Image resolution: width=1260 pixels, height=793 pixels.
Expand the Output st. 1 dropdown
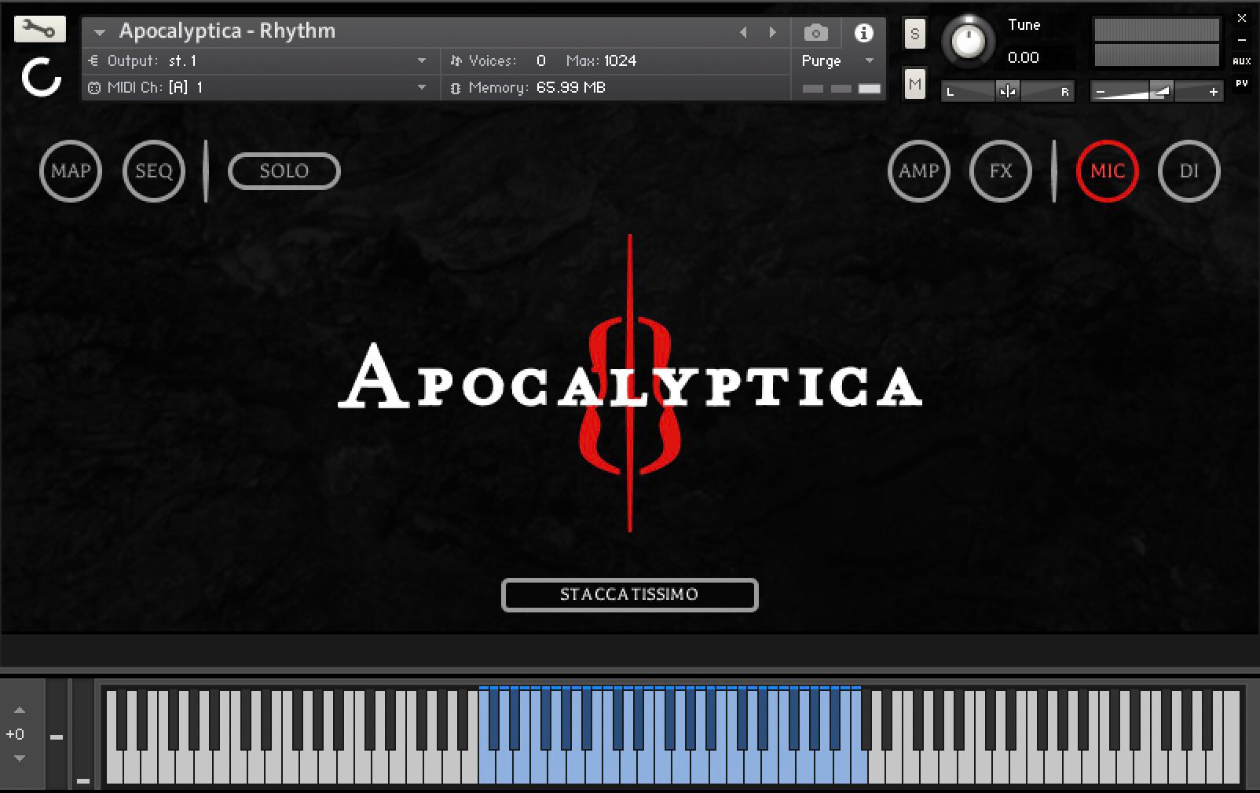pyautogui.click(x=421, y=60)
